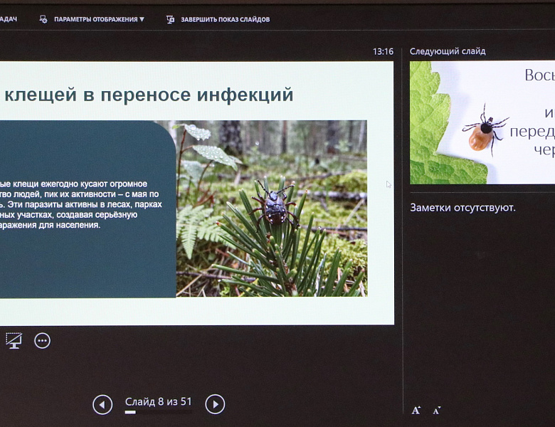This screenshot has height=427, width=555.
Task: Click the slide progress bar
Action: coord(158,412)
